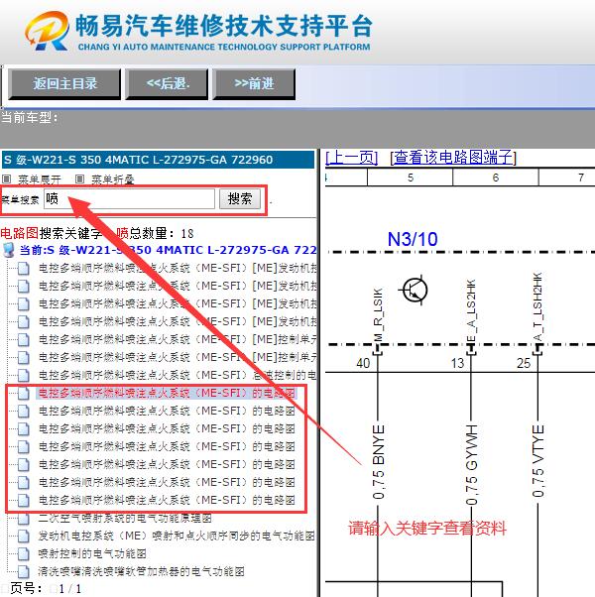Image resolution: width=595 pixels, height=597 pixels.
Task: Click pin number 25 on the diagram
Action: coord(524,363)
